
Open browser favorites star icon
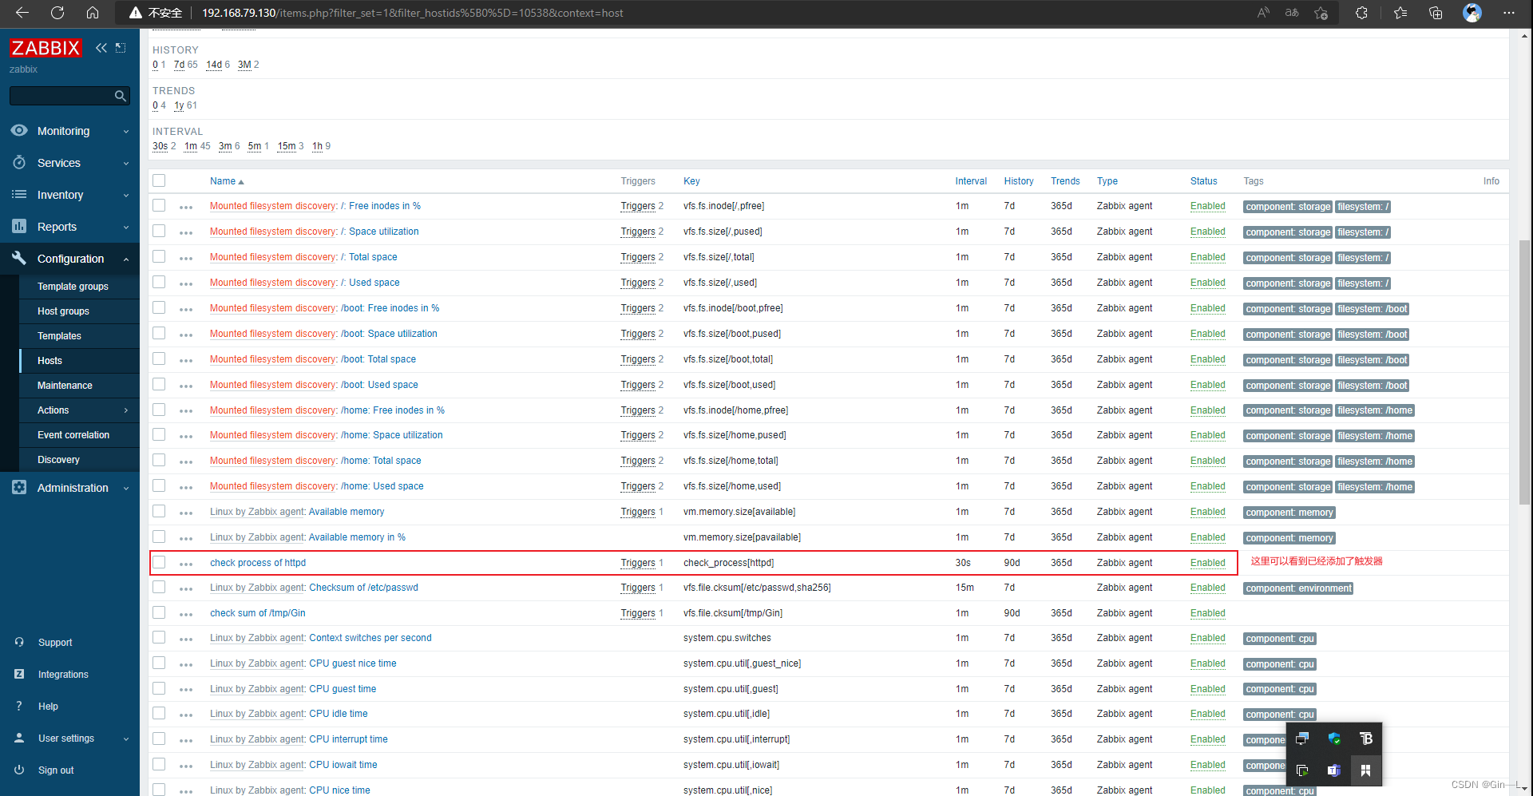pos(1400,13)
